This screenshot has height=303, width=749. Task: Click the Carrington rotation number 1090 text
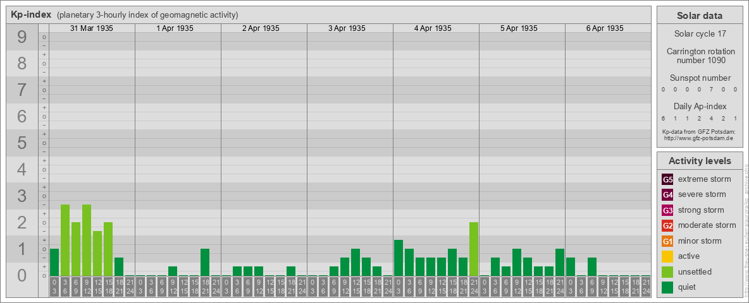tap(700, 56)
